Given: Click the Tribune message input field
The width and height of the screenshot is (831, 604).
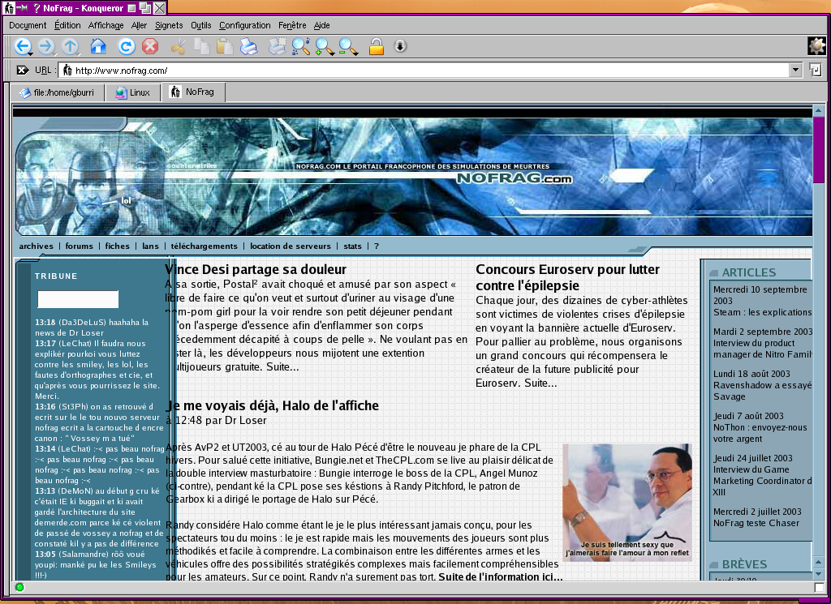Looking at the screenshot, I should tap(78, 299).
